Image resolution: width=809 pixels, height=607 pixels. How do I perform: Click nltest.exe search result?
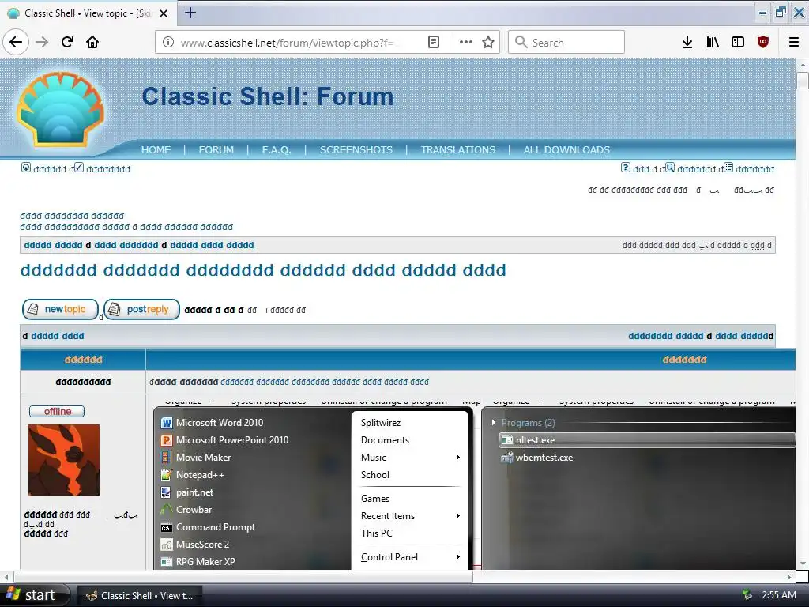click(647, 440)
